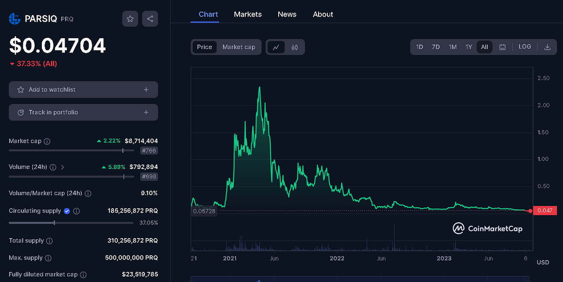Click the 2.50 price axis label
This screenshot has height=282, width=563.
[544, 78]
